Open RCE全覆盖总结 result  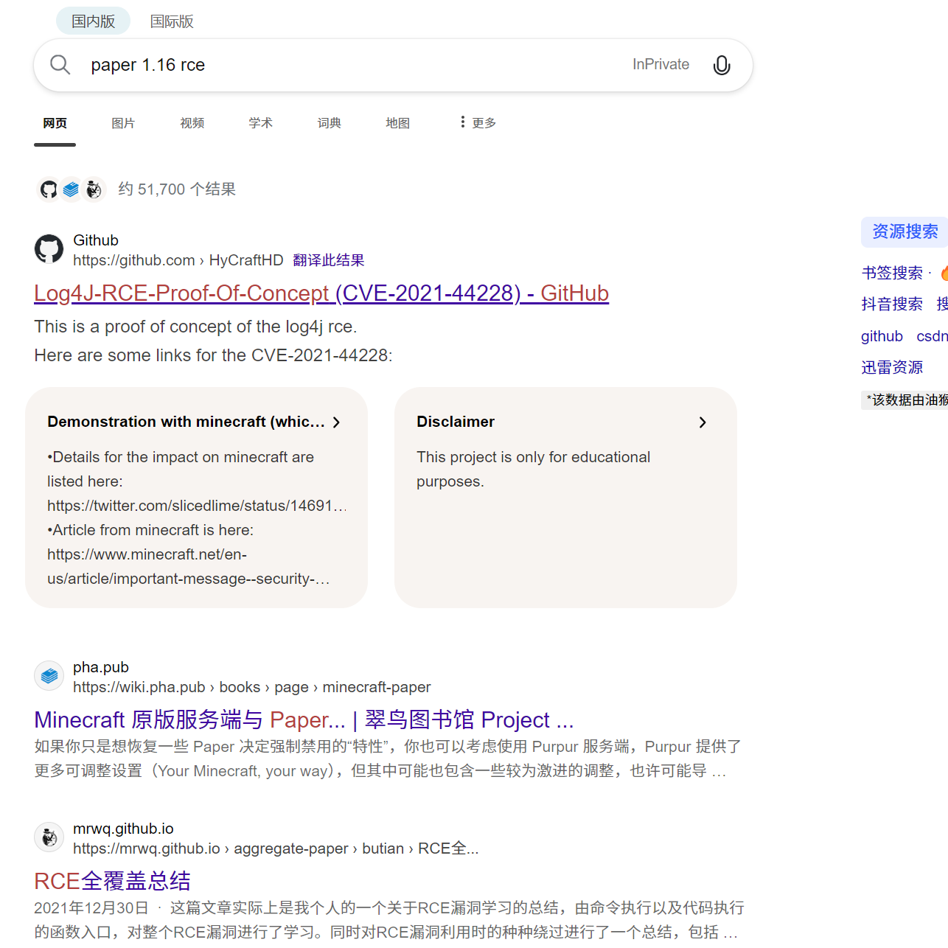pos(112,881)
